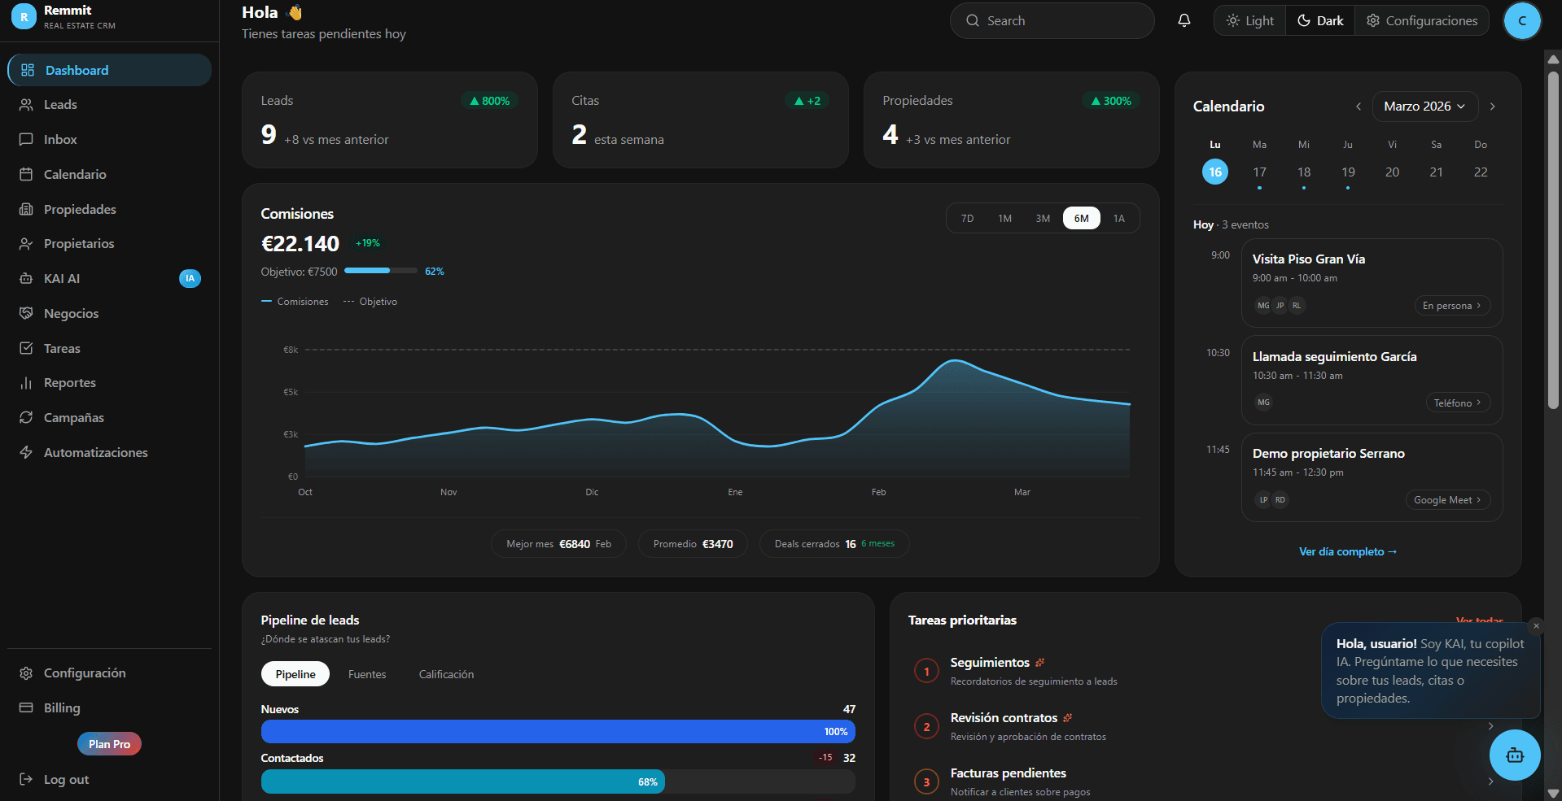Open the floating KAI chatbot button
Screen dimensions: 1562x801
tap(1514, 755)
